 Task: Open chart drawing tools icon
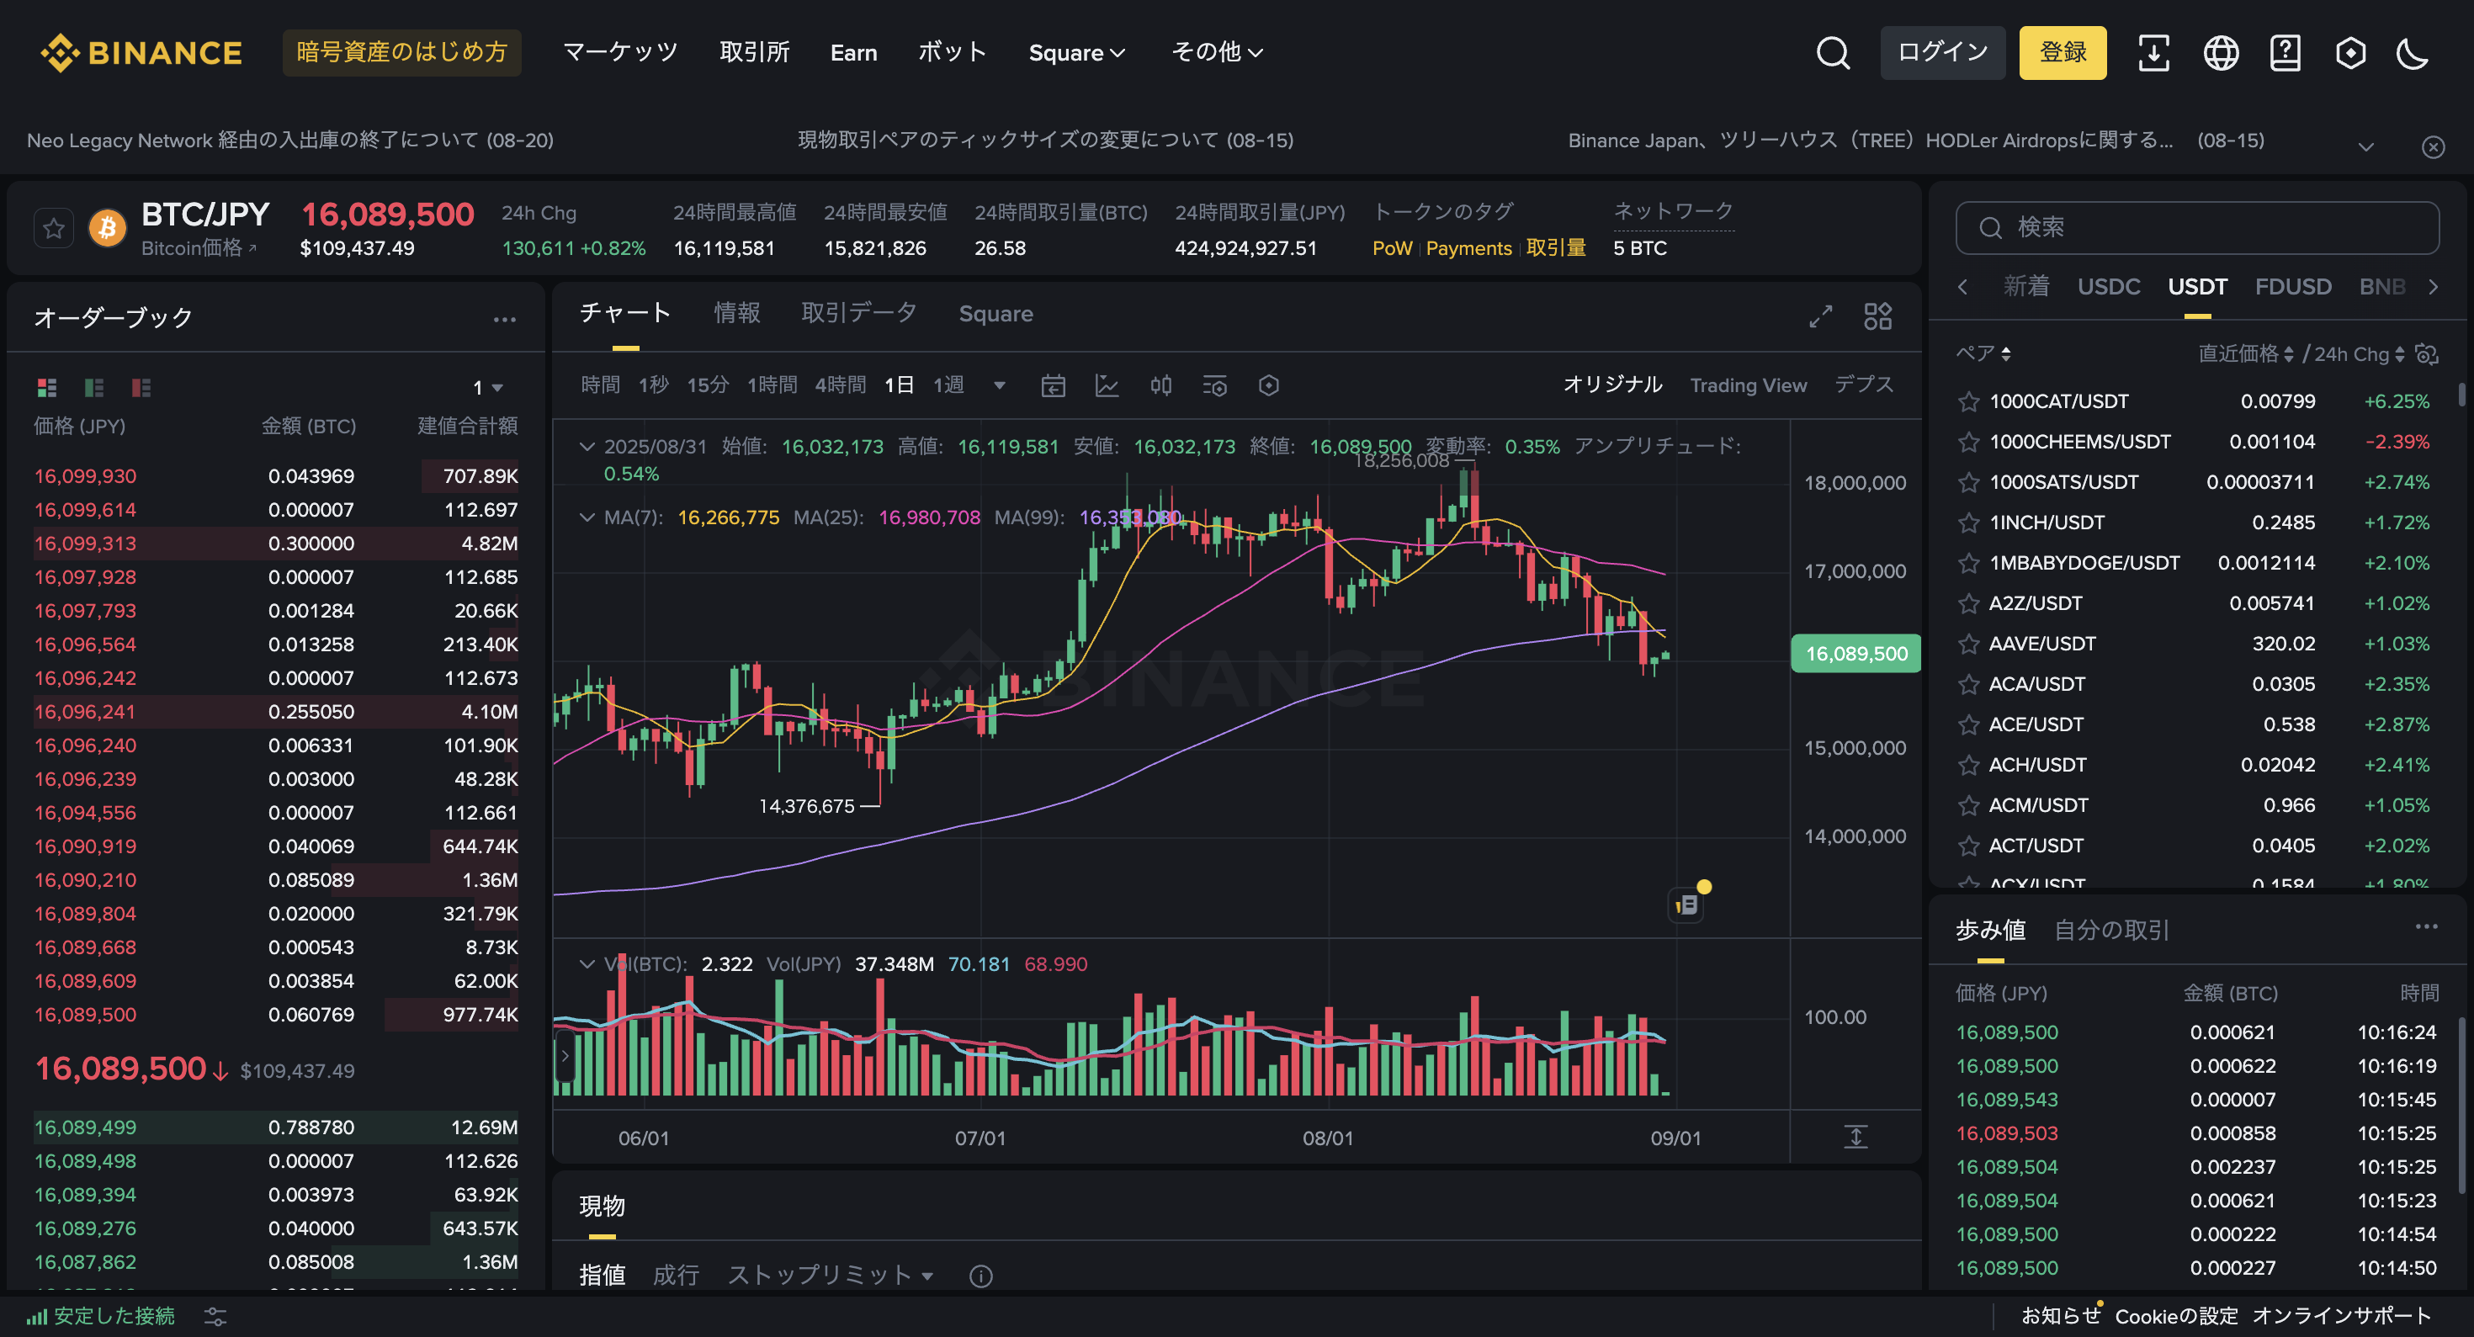click(1107, 385)
